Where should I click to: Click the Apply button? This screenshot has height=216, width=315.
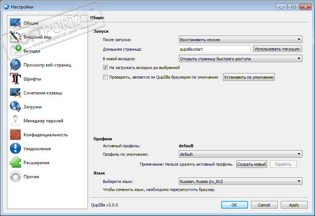(x=294, y=205)
